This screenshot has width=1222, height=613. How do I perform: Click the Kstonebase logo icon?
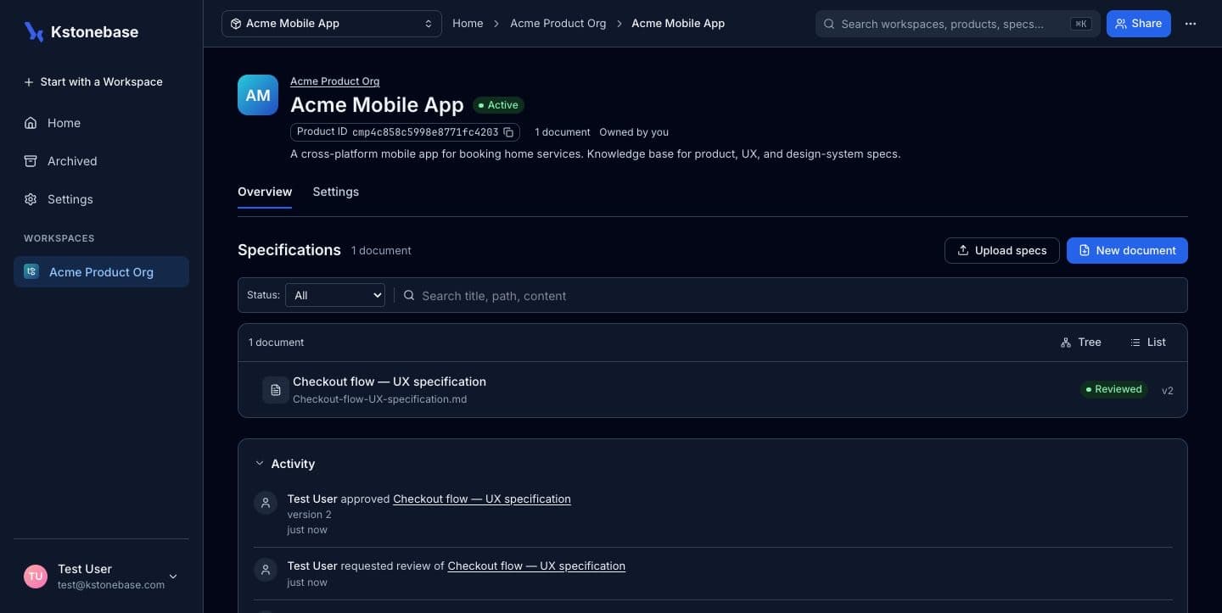(34, 32)
